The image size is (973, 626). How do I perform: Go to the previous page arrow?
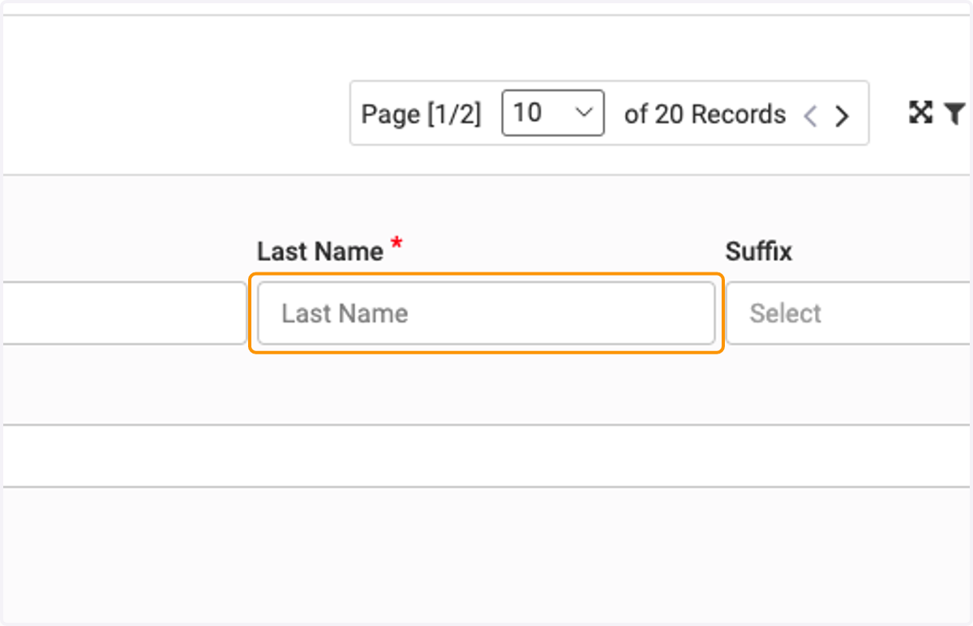[x=810, y=115]
